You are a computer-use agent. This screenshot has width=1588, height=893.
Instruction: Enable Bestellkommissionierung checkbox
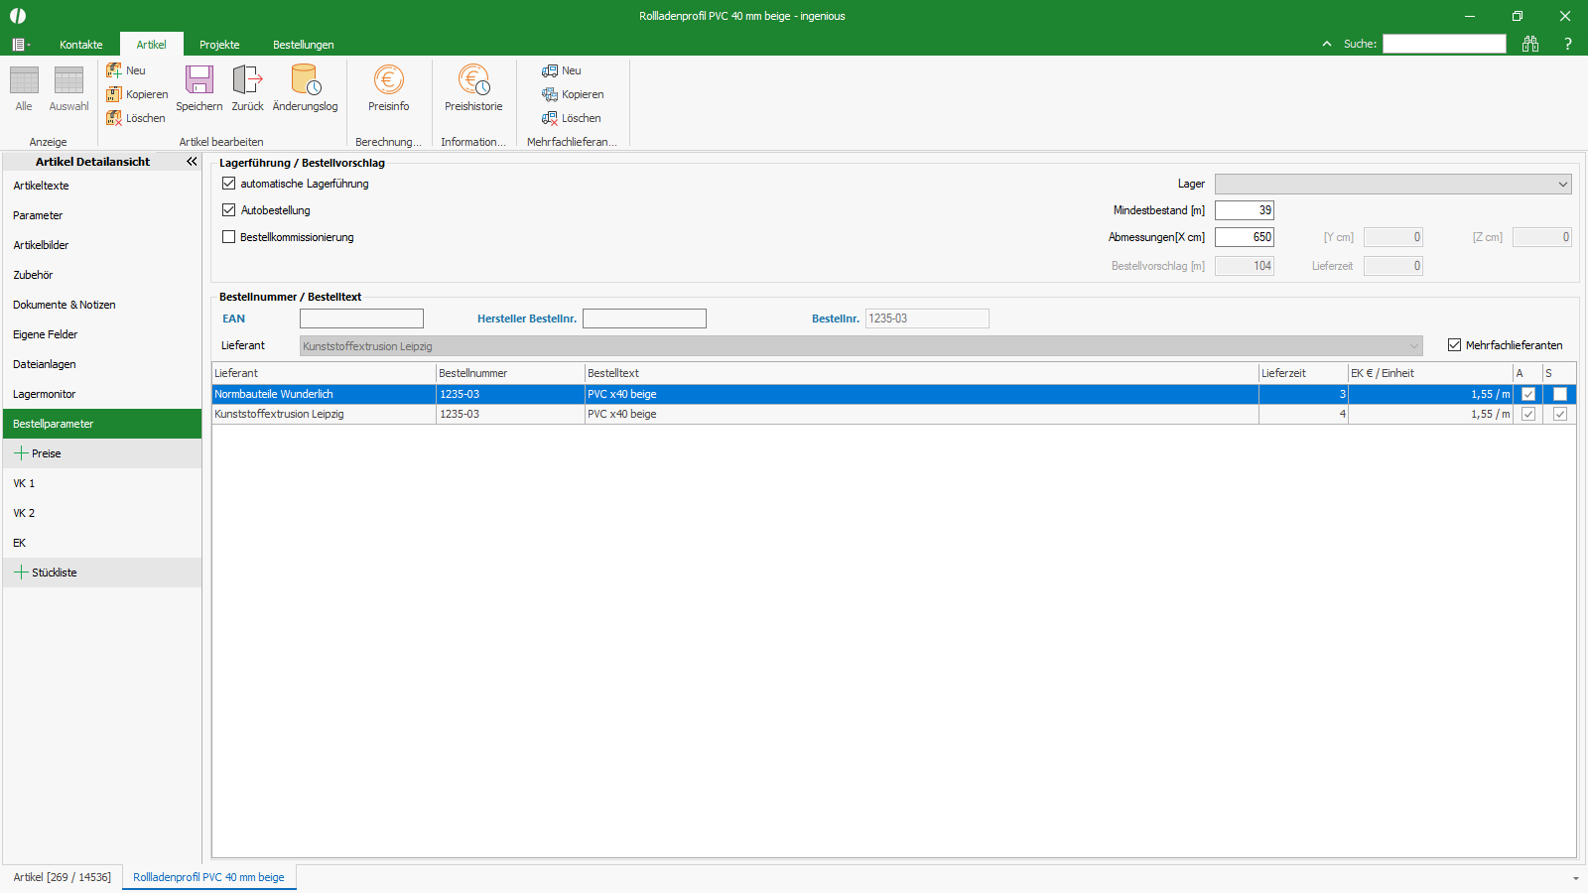click(x=229, y=237)
